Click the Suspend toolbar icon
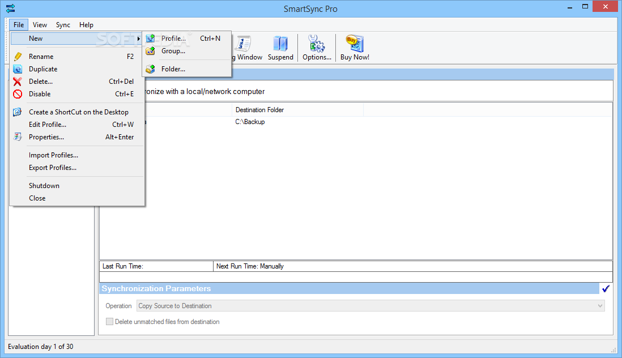This screenshot has width=622, height=358. [280, 44]
